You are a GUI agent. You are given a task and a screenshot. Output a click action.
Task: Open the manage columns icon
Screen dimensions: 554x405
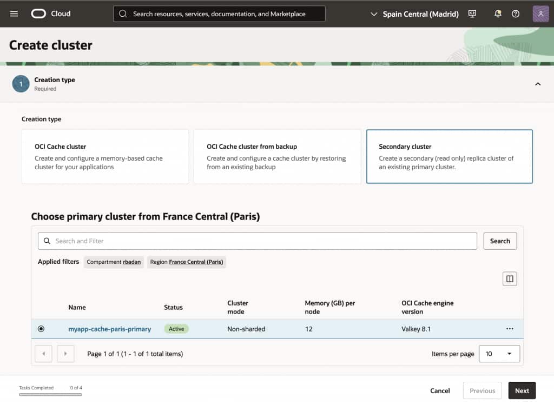(x=510, y=279)
